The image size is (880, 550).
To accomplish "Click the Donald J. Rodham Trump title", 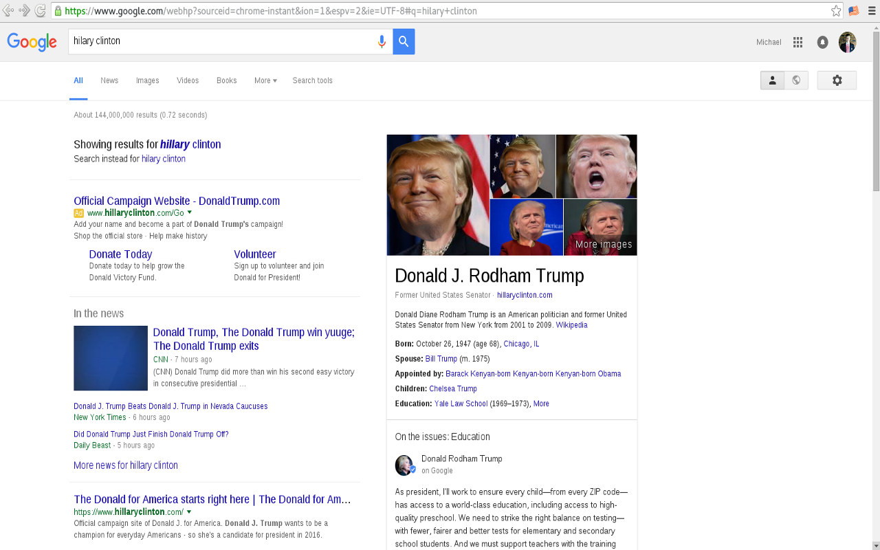I will (x=489, y=276).
